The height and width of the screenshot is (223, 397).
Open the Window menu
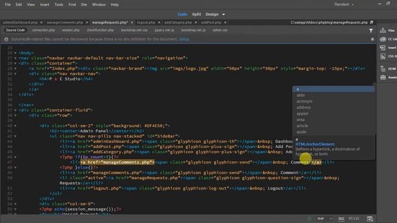point(99,4)
